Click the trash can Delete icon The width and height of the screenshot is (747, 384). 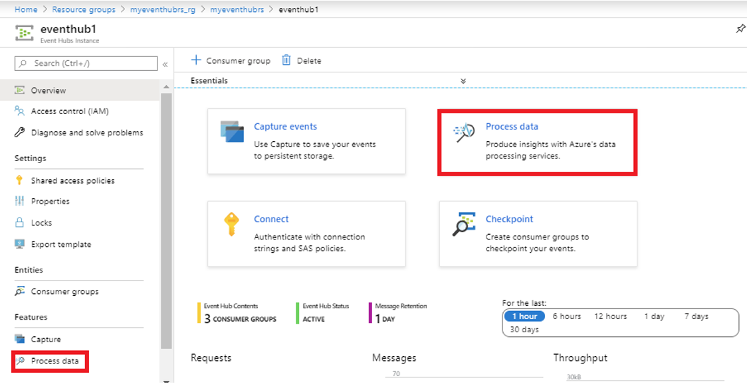(286, 60)
